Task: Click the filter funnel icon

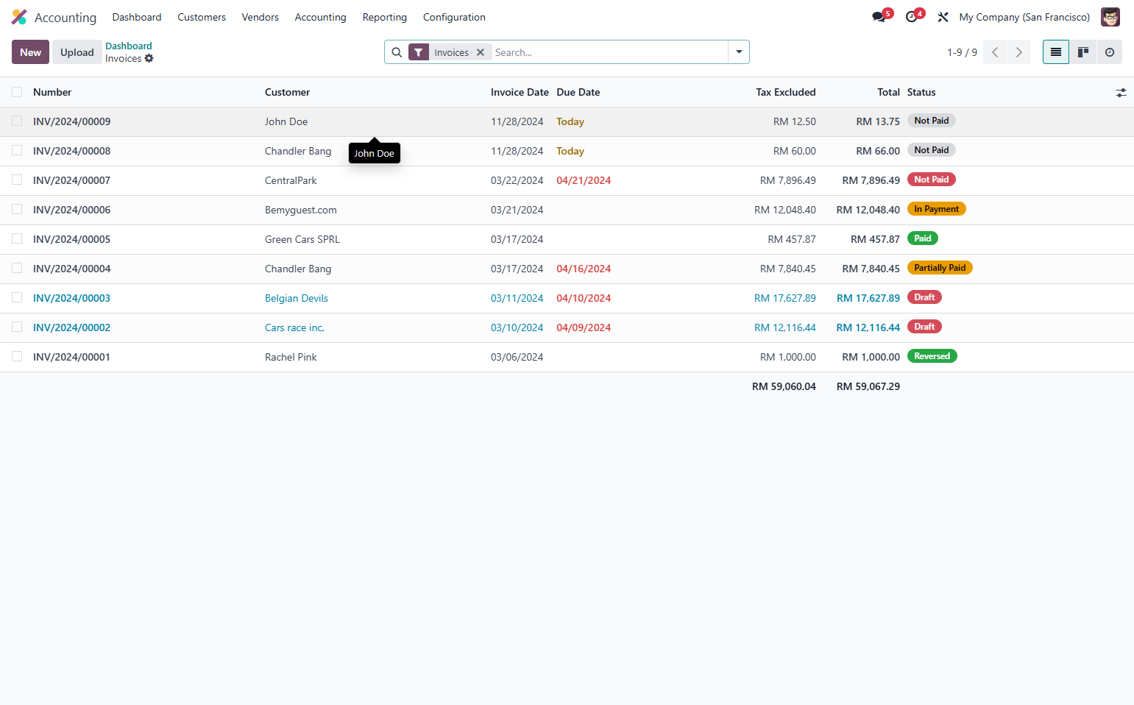Action: click(419, 52)
